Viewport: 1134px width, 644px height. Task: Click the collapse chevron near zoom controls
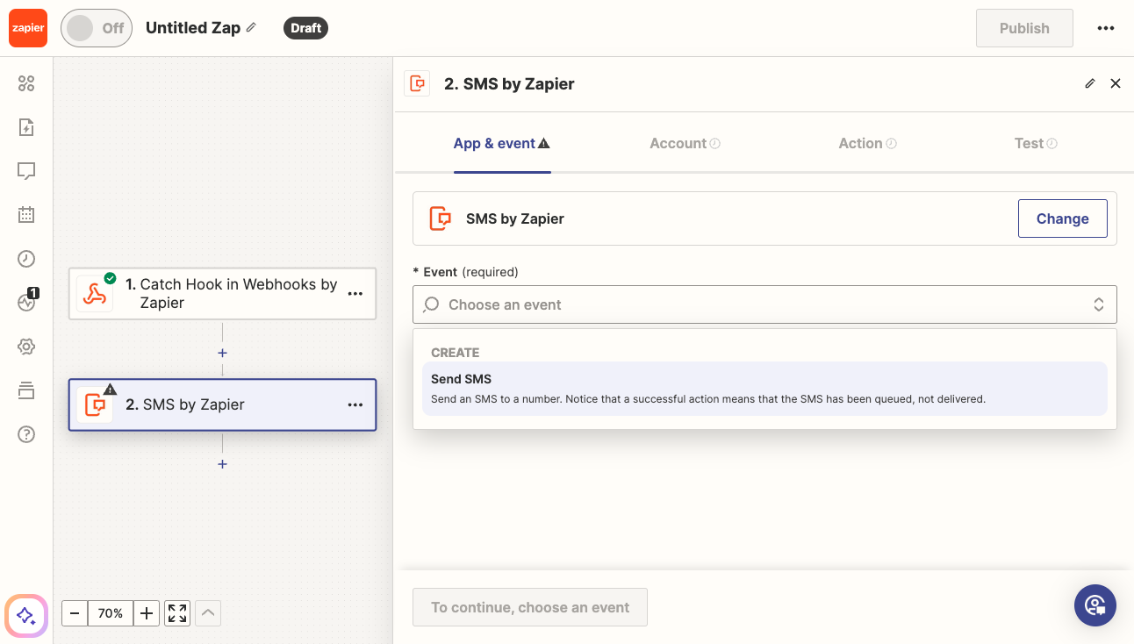pos(208,613)
